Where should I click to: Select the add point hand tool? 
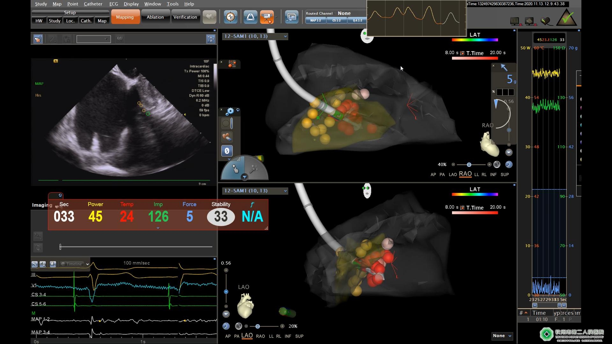click(x=235, y=169)
